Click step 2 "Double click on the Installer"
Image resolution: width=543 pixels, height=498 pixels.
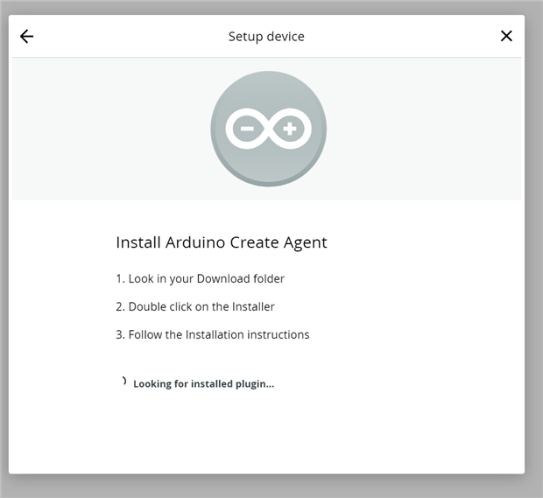tap(201, 306)
